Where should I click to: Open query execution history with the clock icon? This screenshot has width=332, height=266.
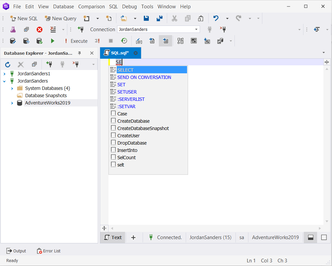124,41
